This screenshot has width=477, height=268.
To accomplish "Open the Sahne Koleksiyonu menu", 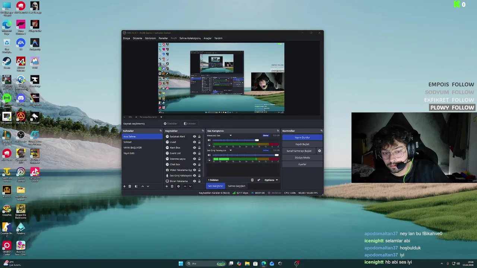I will click(190, 38).
